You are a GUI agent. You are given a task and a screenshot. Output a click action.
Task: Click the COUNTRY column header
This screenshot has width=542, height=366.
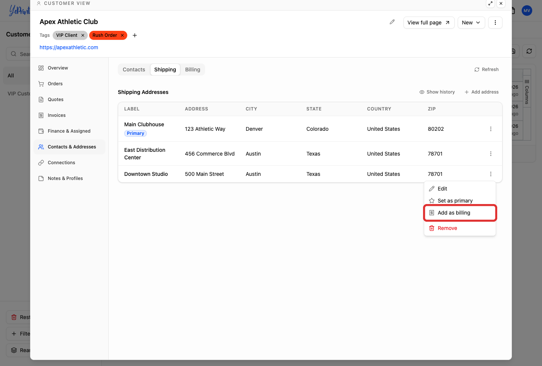tap(379, 109)
